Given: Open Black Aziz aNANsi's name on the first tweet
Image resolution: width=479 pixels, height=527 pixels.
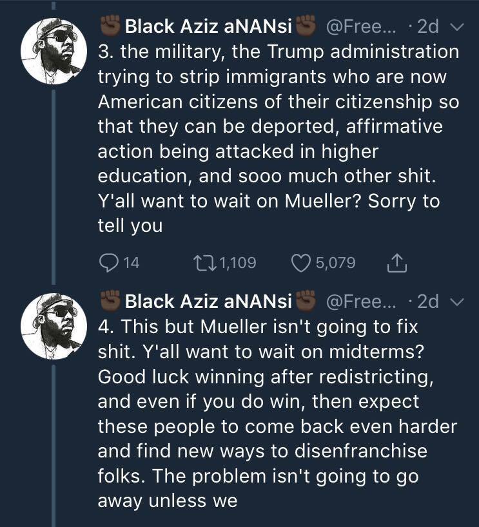Looking at the screenshot, I should click(208, 26).
